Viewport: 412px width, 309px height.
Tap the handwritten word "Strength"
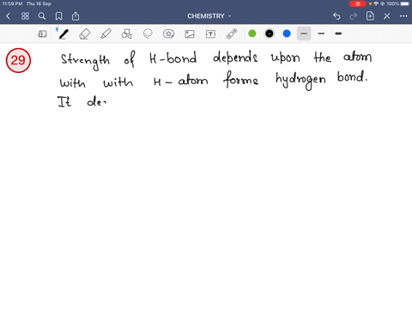tap(85, 61)
